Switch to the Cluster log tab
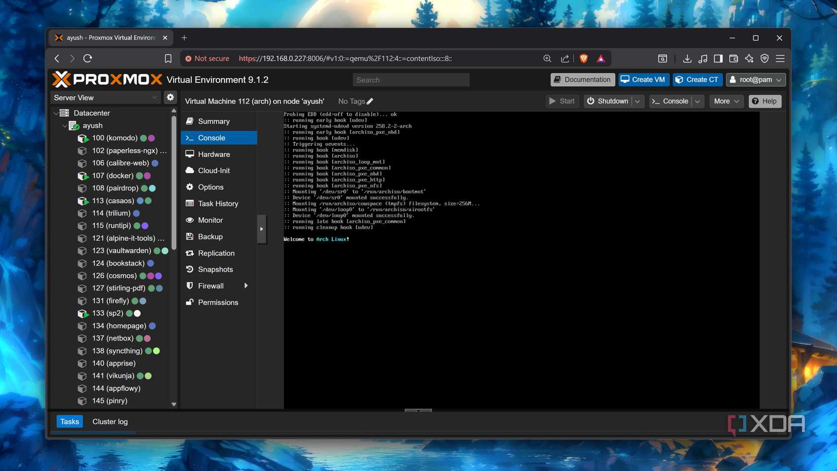The image size is (837, 471). coord(110,421)
